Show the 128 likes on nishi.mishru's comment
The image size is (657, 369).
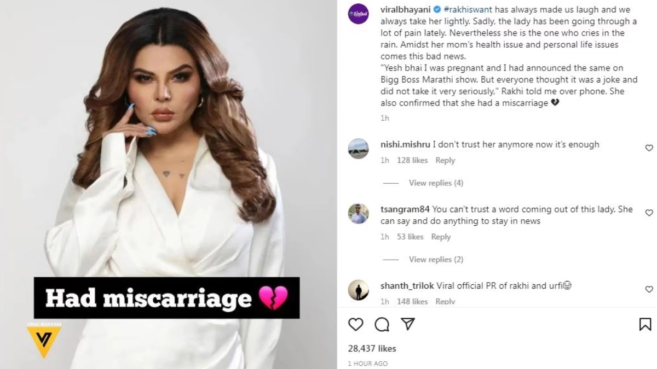click(412, 160)
